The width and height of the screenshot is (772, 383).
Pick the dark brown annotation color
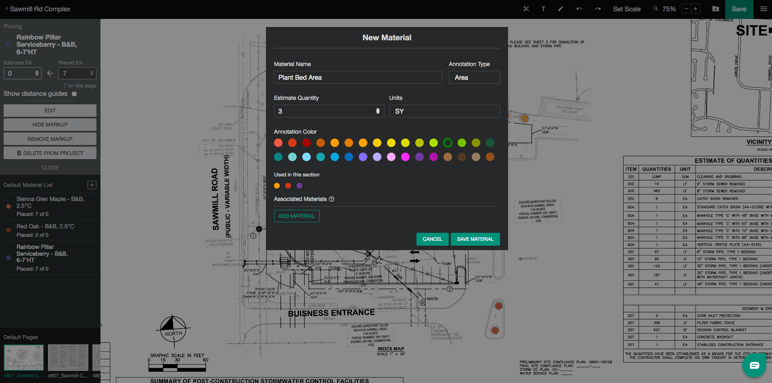(x=462, y=157)
